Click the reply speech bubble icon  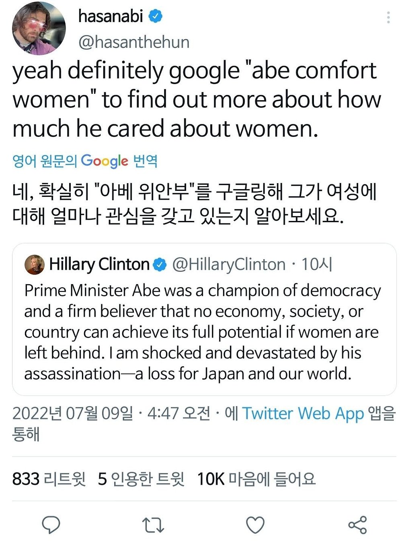tap(51, 524)
